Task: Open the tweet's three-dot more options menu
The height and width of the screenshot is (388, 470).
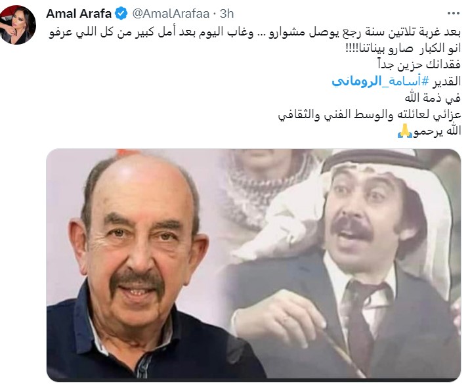Action: point(453,13)
